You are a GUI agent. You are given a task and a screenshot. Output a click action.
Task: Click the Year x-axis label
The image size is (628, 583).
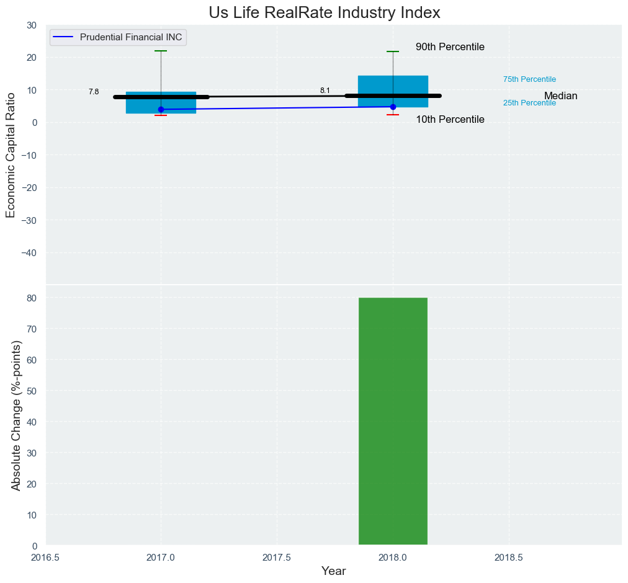pos(334,571)
